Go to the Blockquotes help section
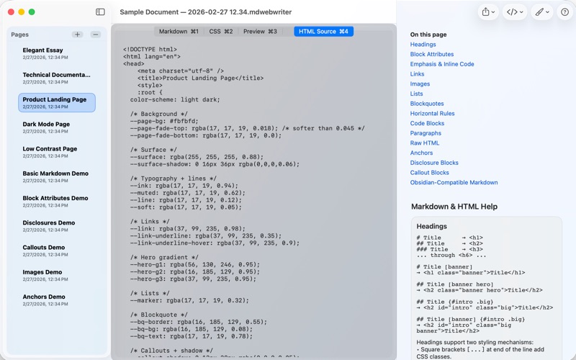The height and width of the screenshot is (360, 576). click(427, 104)
